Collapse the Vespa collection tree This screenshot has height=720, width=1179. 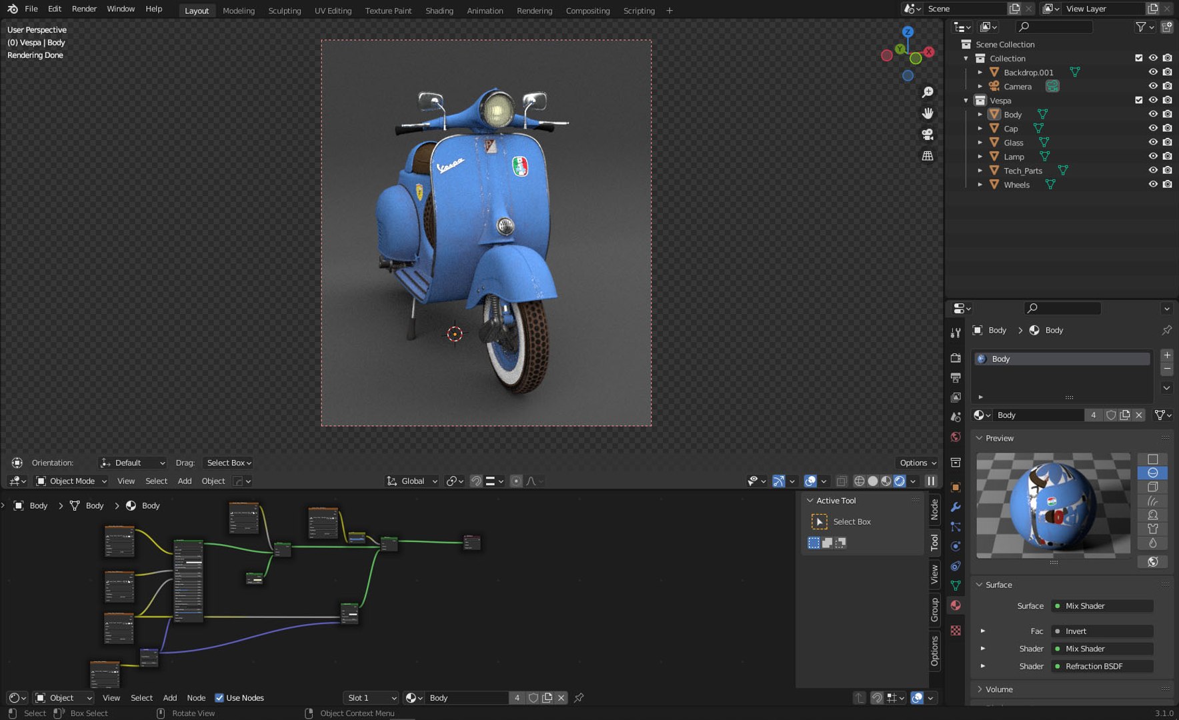click(x=966, y=101)
